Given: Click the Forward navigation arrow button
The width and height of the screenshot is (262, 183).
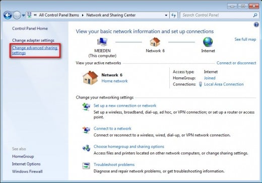Looking at the screenshot, I should [x=17, y=16].
